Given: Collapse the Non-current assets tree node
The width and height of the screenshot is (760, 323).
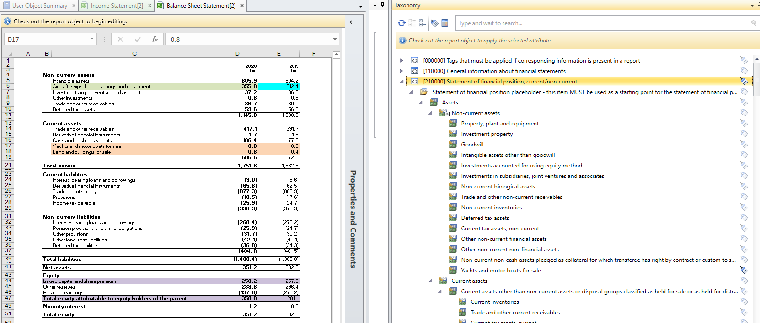Looking at the screenshot, I should (430, 113).
